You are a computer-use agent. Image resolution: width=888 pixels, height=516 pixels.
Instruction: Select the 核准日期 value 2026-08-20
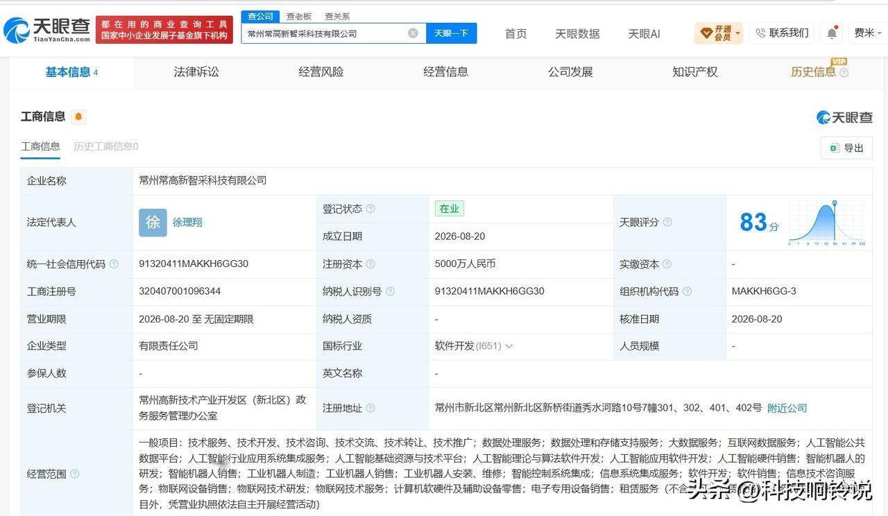click(x=757, y=319)
